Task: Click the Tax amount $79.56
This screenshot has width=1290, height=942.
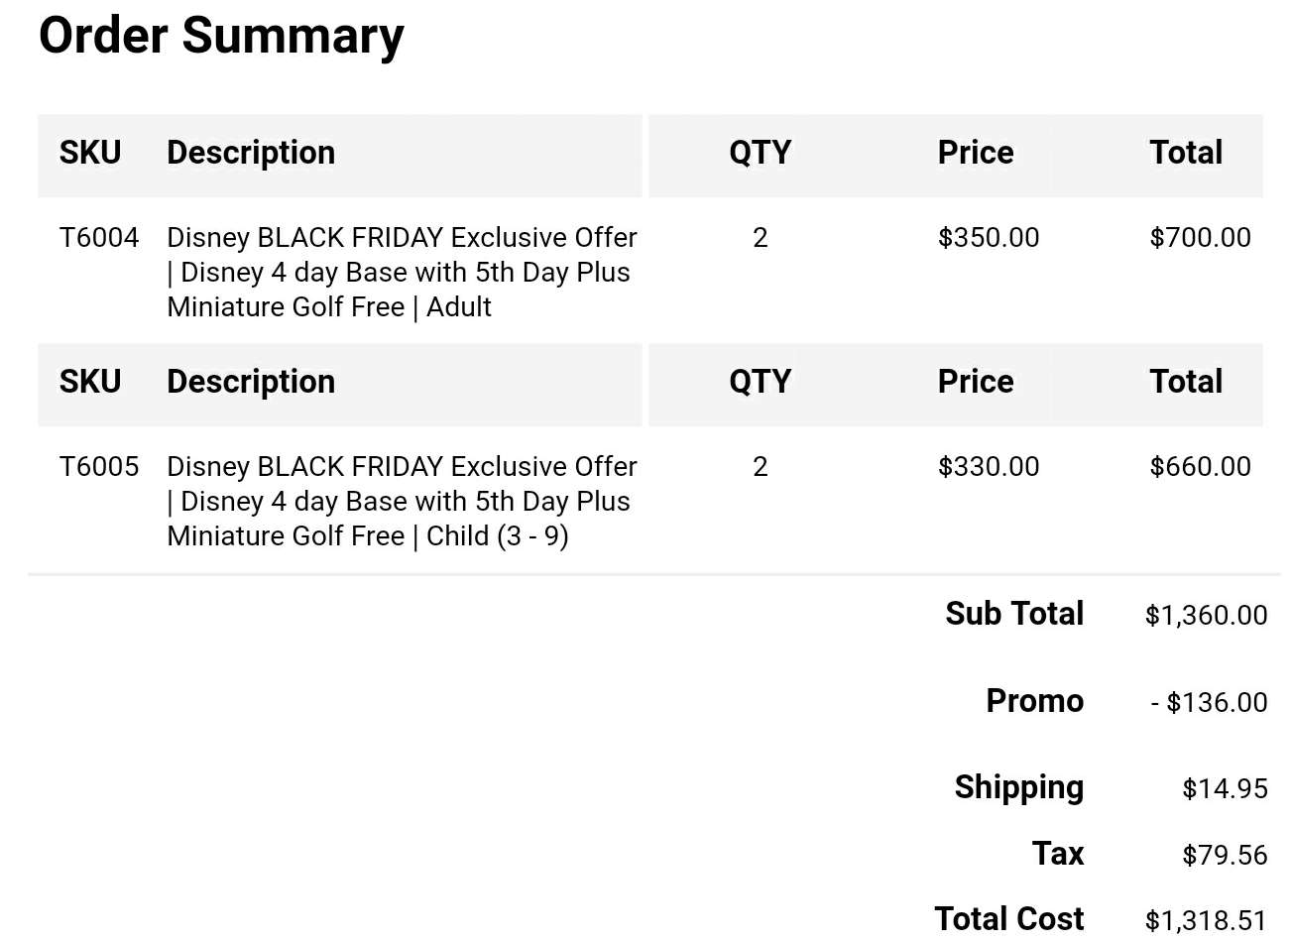Action: [1225, 856]
